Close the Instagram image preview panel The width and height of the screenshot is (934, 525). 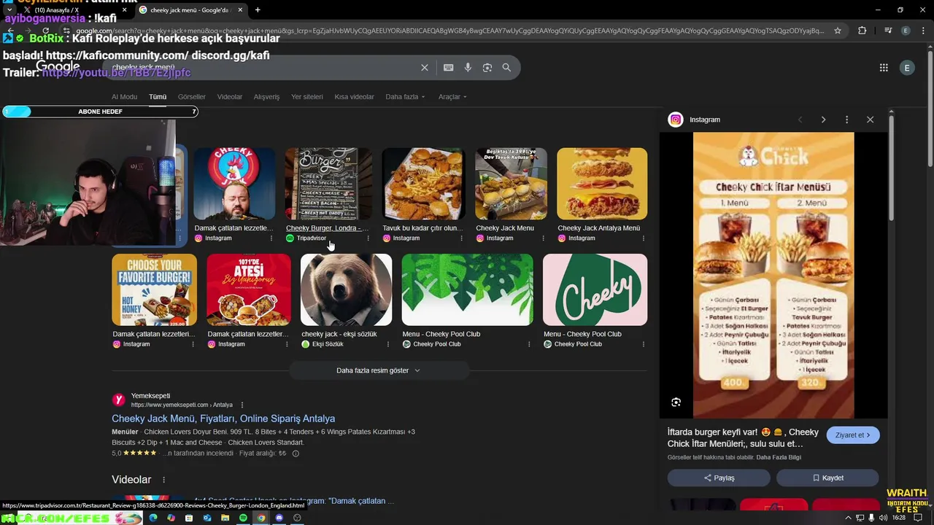pos(870,120)
